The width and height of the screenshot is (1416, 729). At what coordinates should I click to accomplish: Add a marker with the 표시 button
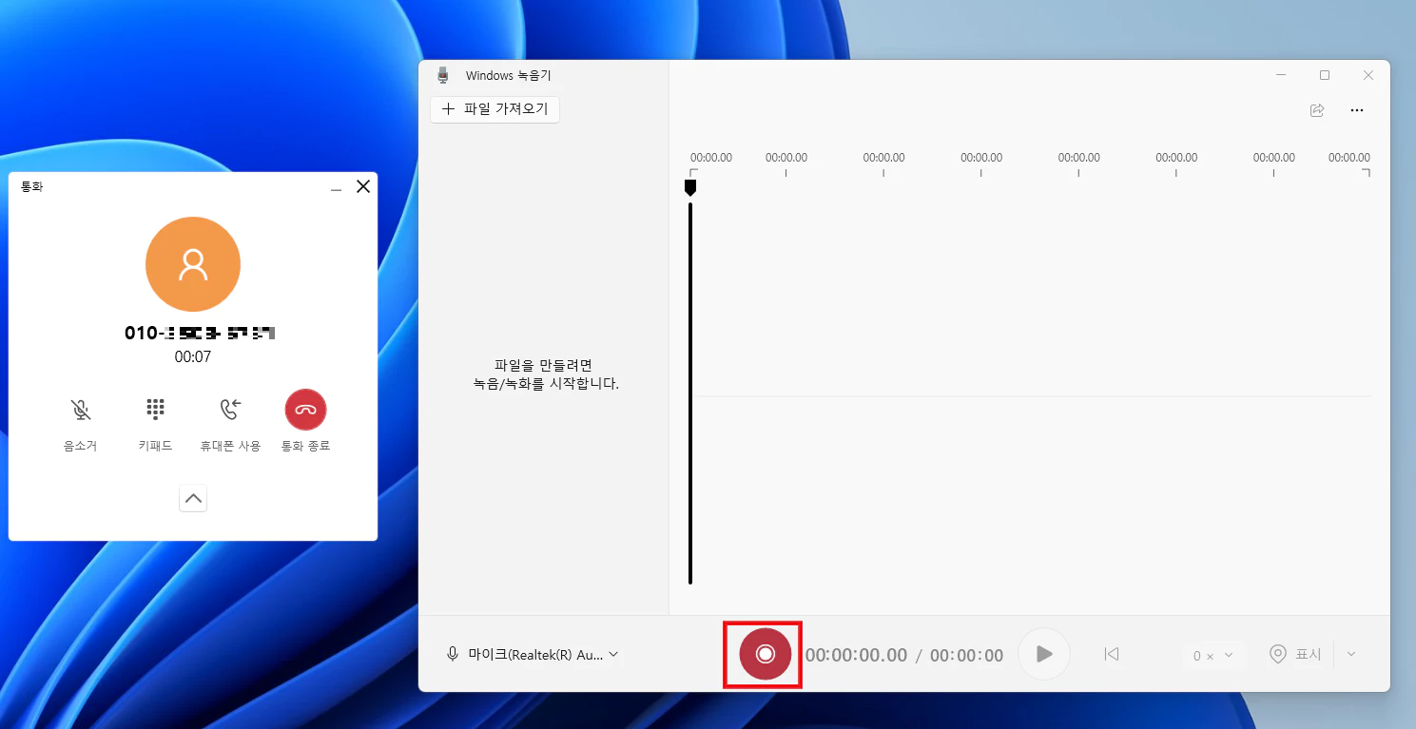click(x=1296, y=654)
